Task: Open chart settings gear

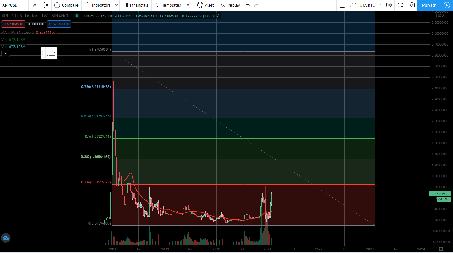Action: coord(389,5)
